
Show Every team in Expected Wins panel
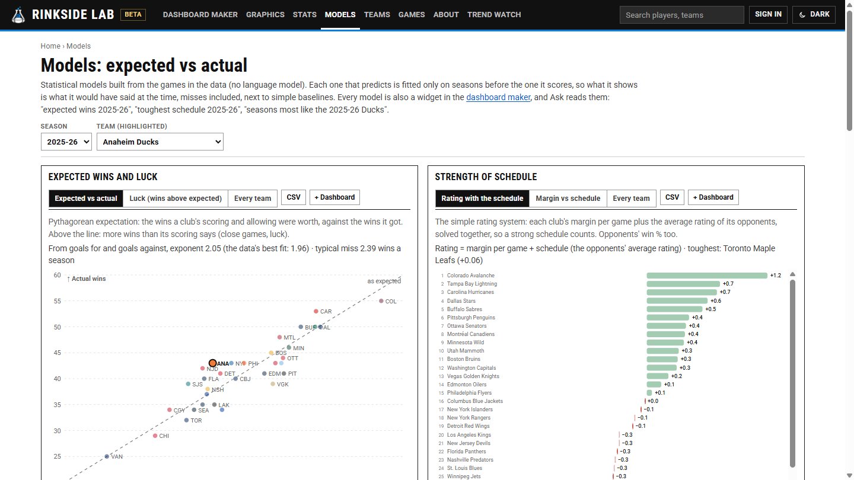tap(253, 199)
